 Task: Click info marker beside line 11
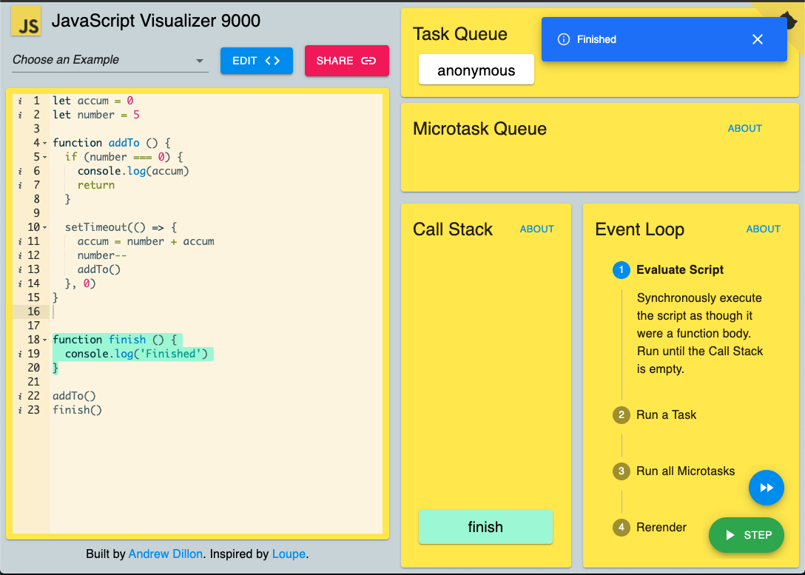[20, 241]
